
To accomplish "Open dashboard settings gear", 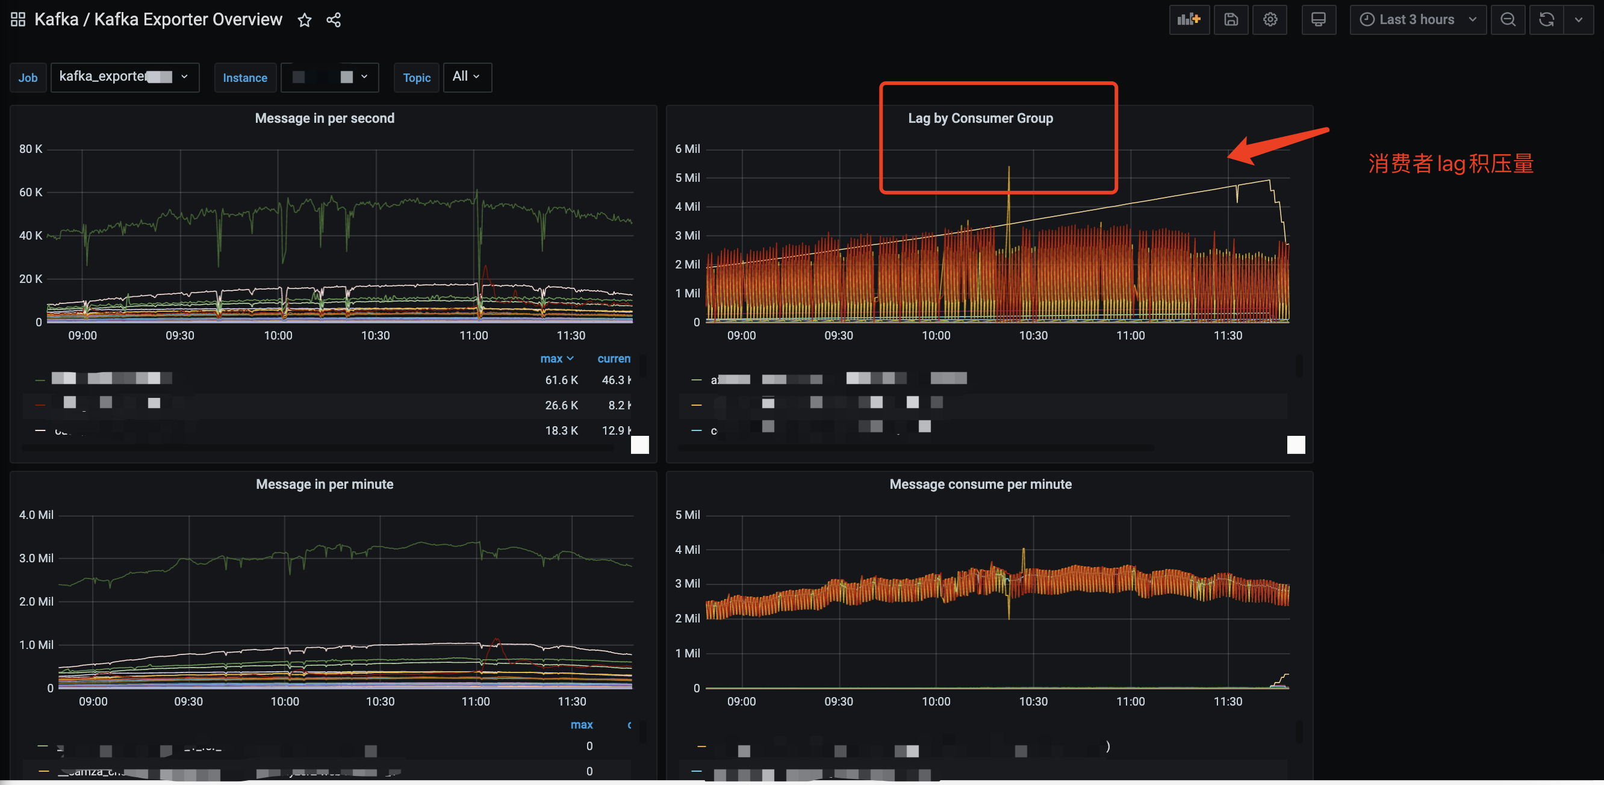I will click(1270, 19).
